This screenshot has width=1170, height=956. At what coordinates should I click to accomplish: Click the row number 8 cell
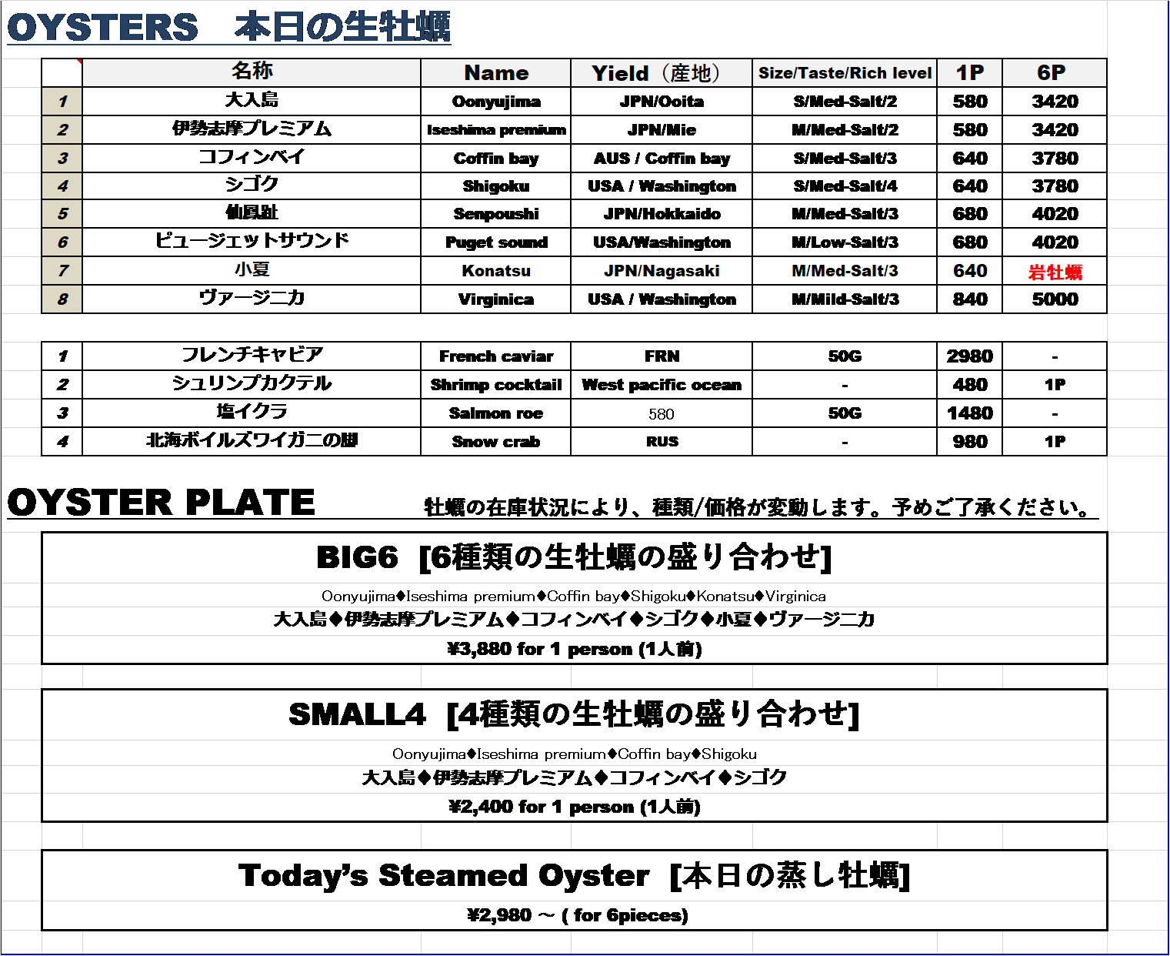[62, 299]
